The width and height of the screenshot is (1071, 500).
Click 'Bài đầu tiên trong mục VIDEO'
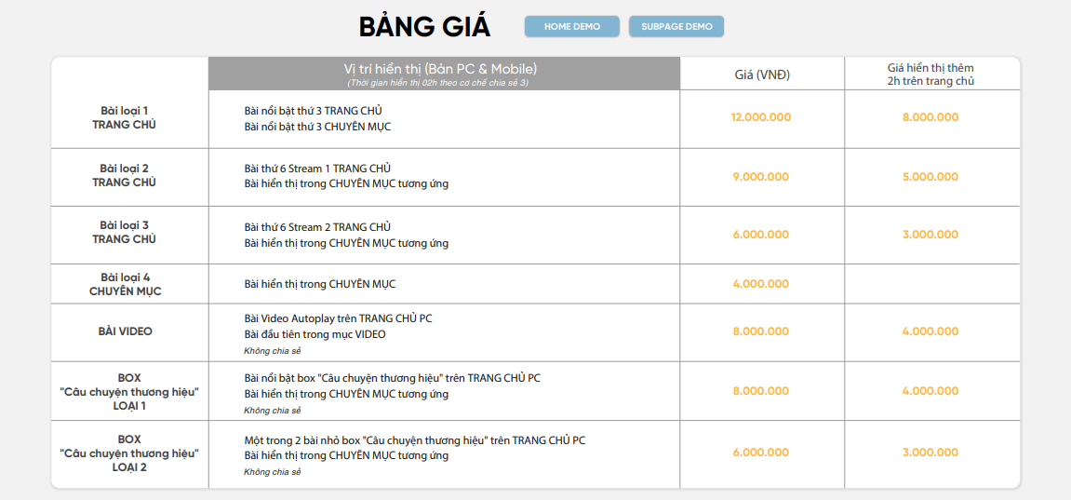point(315,334)
